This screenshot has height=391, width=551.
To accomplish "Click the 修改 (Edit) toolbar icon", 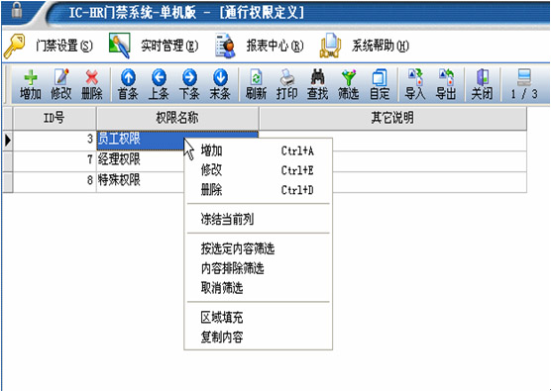I will (x=61, y=84).
